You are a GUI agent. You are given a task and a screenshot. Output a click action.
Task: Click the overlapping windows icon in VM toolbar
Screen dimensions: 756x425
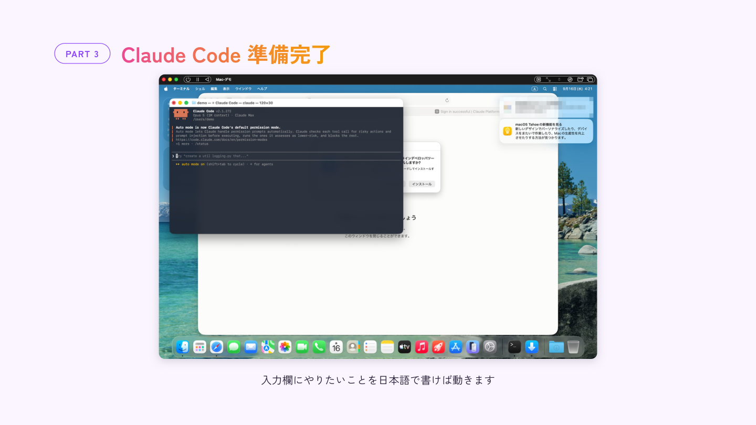[x=590, y=79]
